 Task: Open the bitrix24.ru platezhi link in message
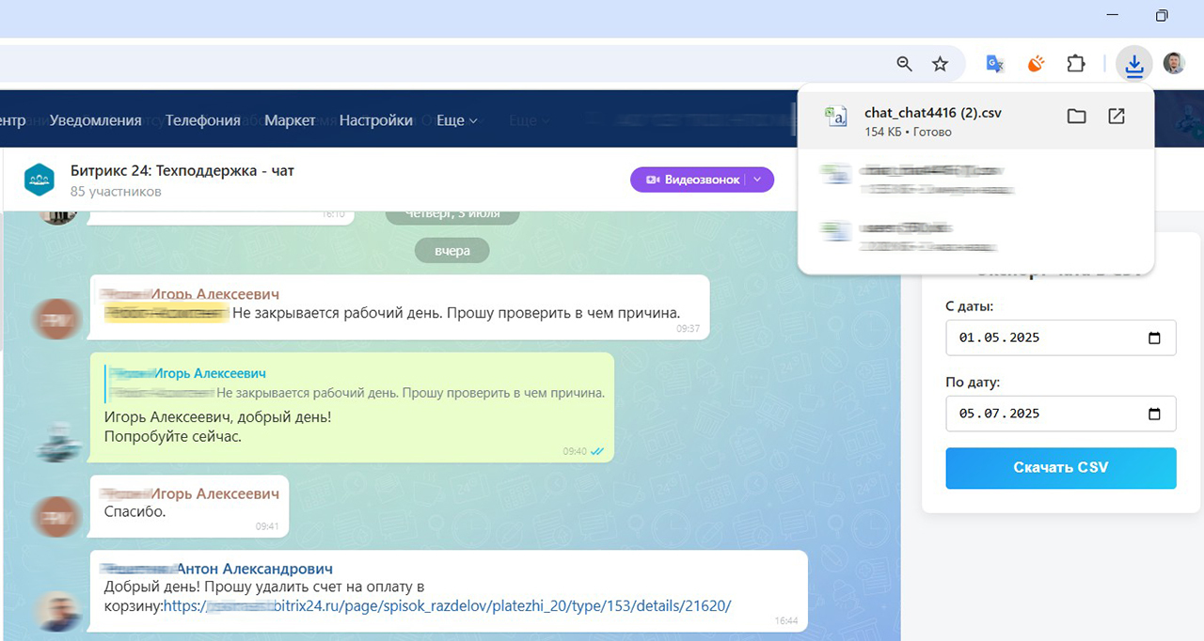pyautogui.click(x=447, y=606)
